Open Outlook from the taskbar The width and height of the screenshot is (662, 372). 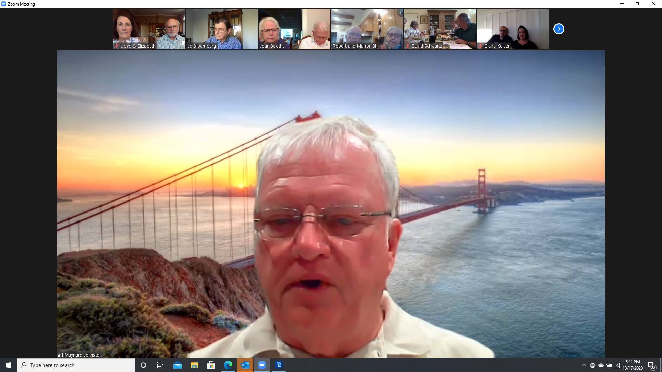tap(245, 365)
